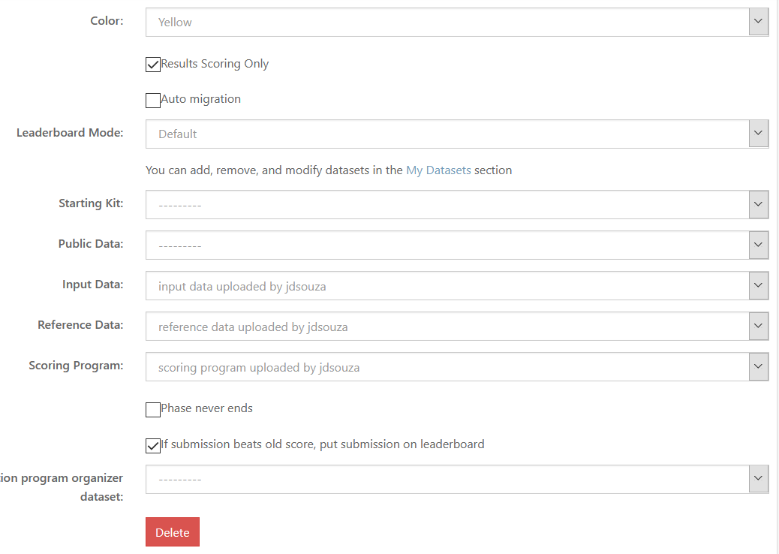
Task: Open the unsubmission program organizer dataset selector
Action: pyautogui.click(x=450, y=478)
